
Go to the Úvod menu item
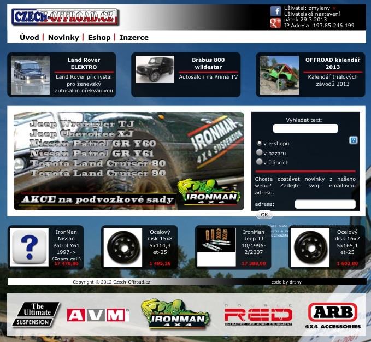click(30, 37)
